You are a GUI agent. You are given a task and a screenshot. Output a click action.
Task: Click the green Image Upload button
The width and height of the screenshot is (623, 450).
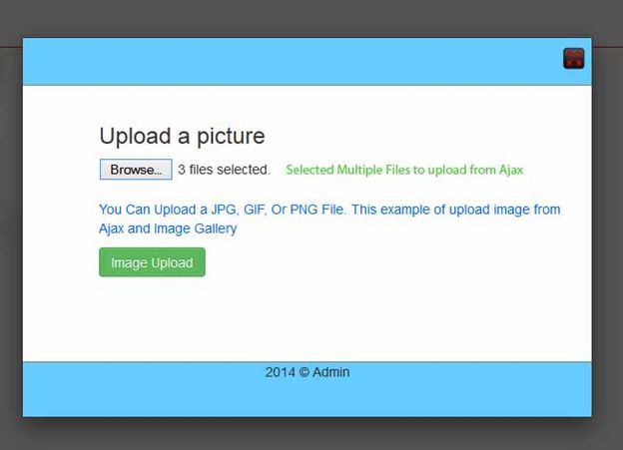[x=152, y=262]
